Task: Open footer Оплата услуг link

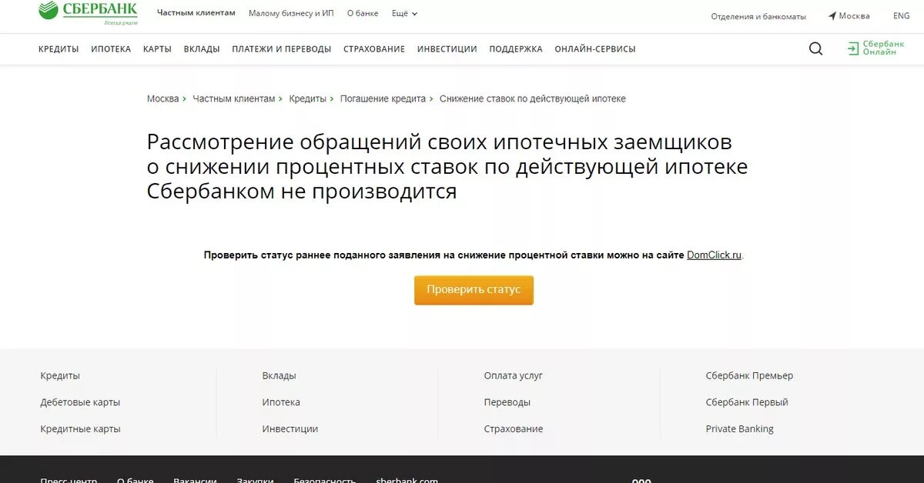Action: pyautogui.click(x=514, y=376)
